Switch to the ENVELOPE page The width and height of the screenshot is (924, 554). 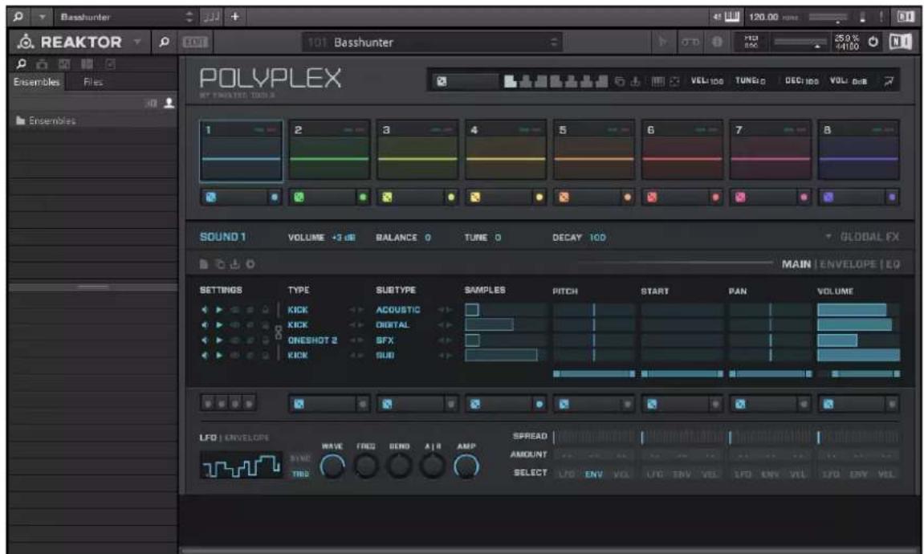(x=848, y=265)
